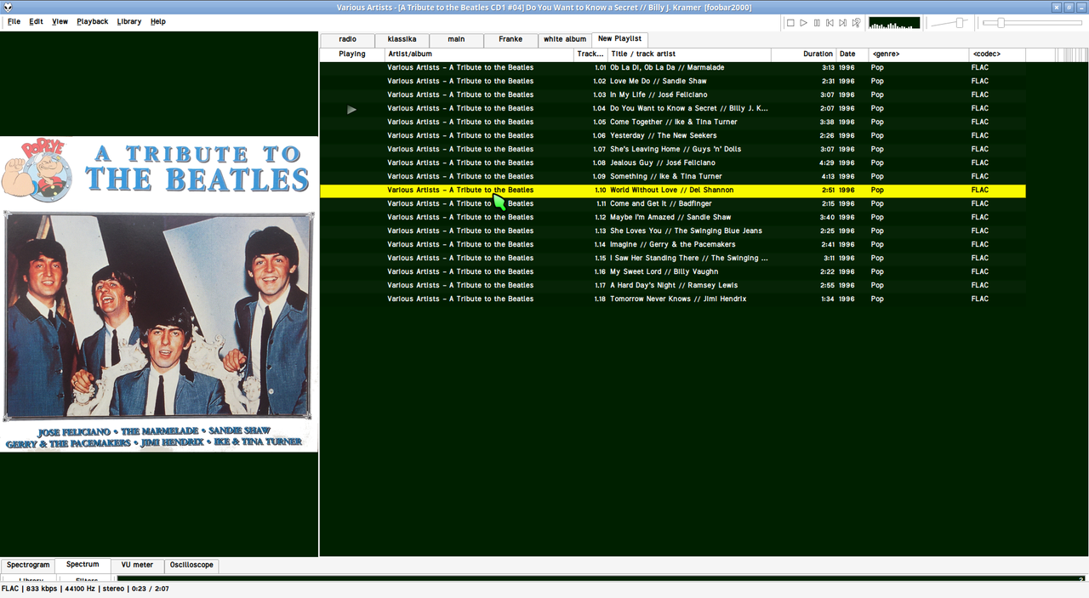
Task: Select I Saw Her Standing There track
Action: coord(673,259)
